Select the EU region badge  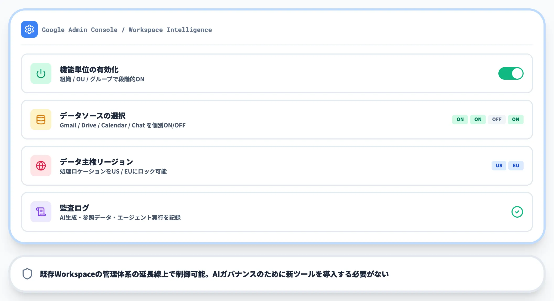click(516, 165)
